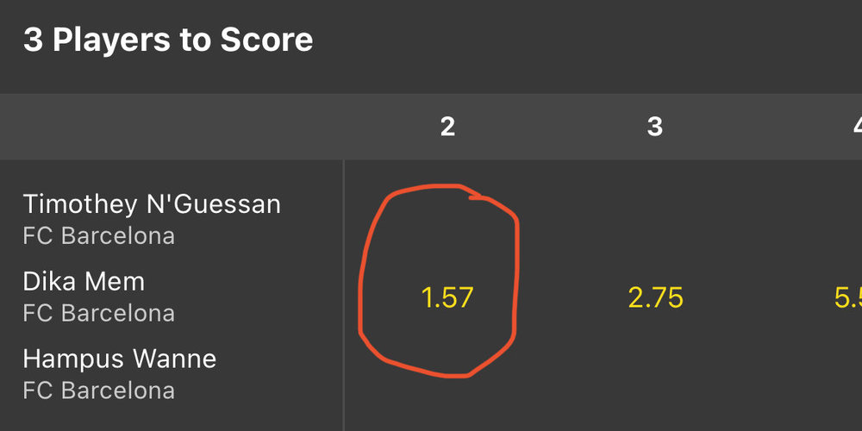Click the vertical divider beside player names

pos(344,295)
